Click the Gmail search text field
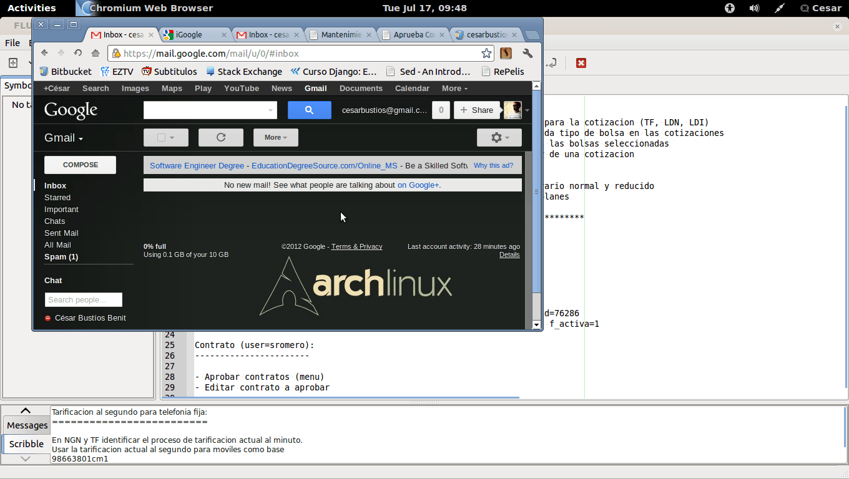The width and height of the screenshot is (849, 479). tap(210, 110)
